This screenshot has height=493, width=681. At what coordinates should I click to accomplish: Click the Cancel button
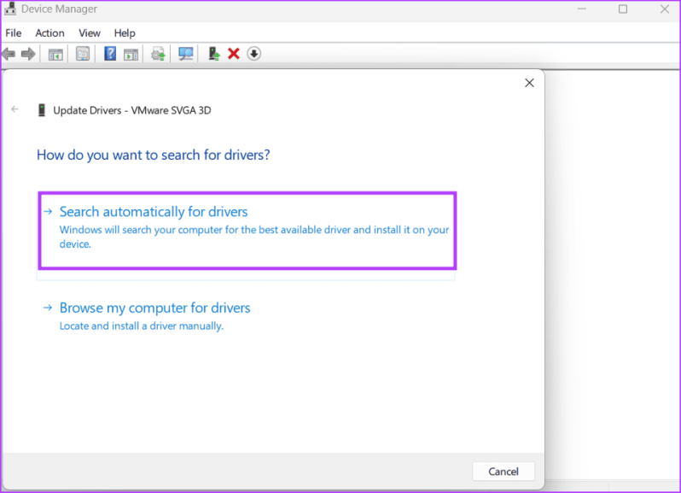click(x=503, y=472)
